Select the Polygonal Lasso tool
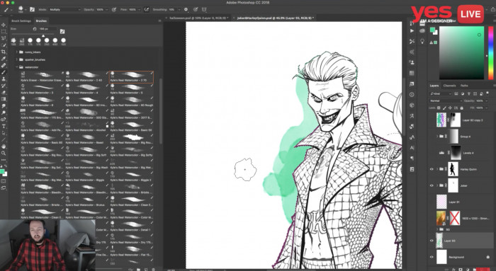The height and width of the screenshot is (271, 496). point(4,38)
